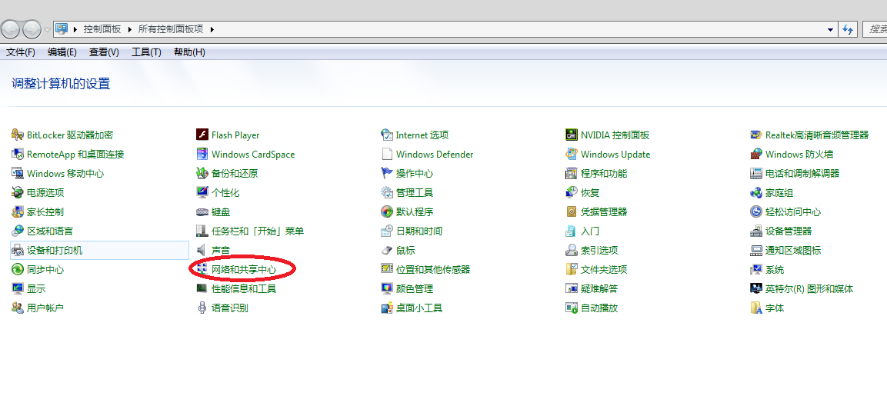Expand the arrow after 所有控制面板项 breadcrumb
This screenshot has height=396, width=887.
click(x=212, y=29)
